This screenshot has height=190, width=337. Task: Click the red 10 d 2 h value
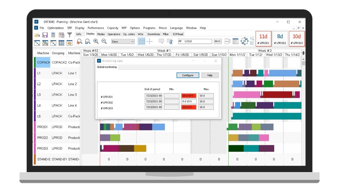pos(189,107)
